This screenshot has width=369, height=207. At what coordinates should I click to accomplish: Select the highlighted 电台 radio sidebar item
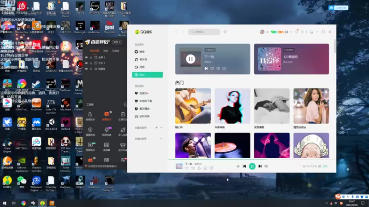coord(147,75)
